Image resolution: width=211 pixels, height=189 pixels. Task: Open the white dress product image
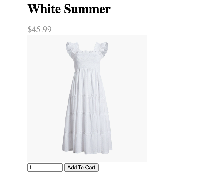click(x=87, y=98)
